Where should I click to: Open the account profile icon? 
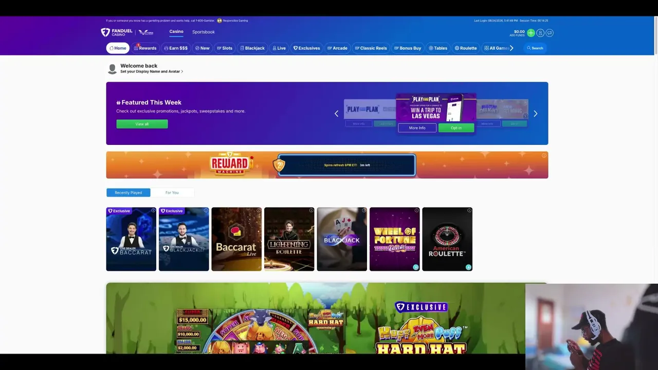point(540,33)
